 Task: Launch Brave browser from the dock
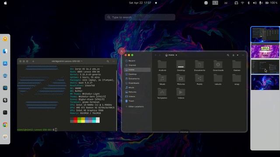(x=5, y=39)
